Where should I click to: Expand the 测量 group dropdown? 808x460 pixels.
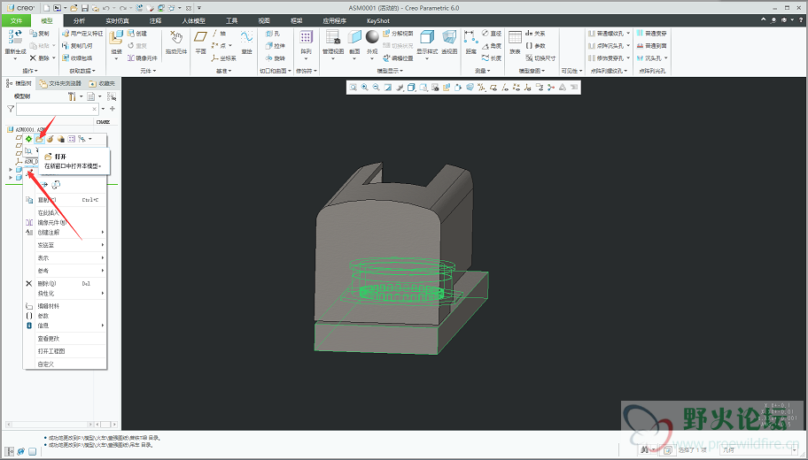pos(483,71)
